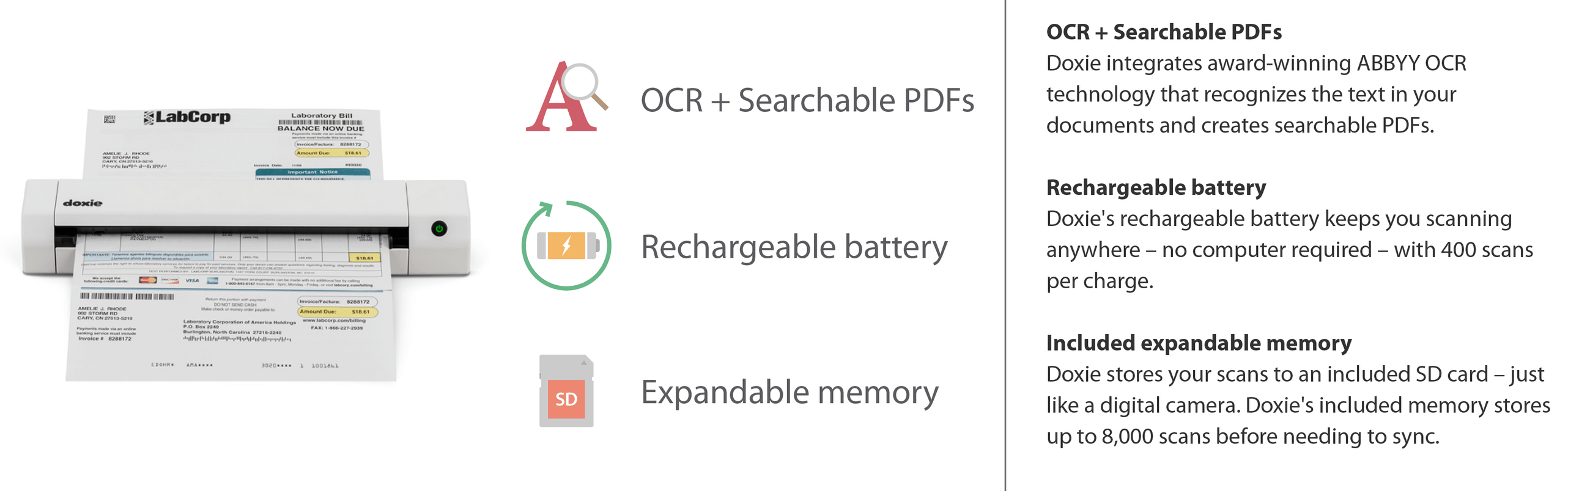Click the paragraph about 8,000 scans storage
The image size is (1590, 491).
point(1298,405)
